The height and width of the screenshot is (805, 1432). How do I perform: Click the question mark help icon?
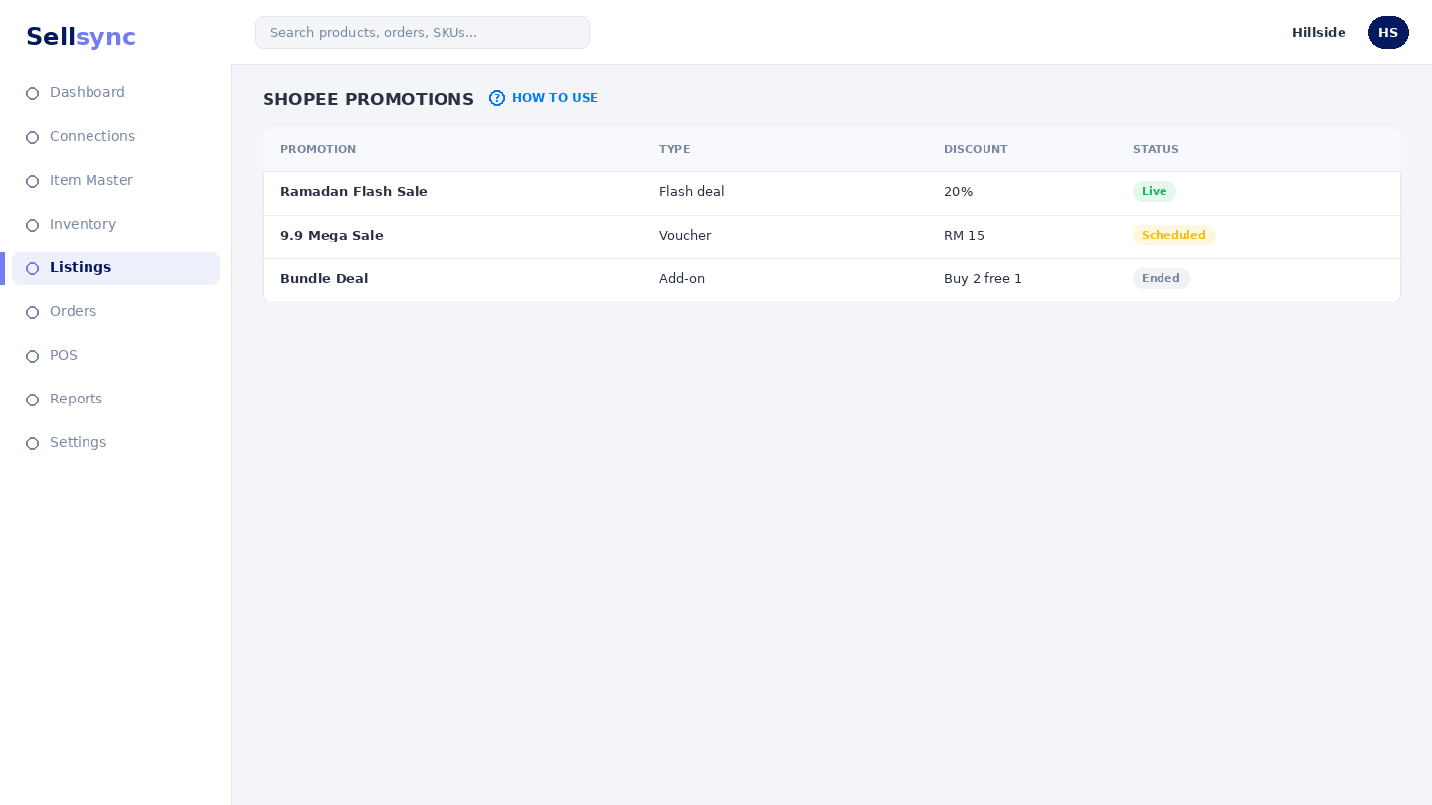click(x=497, y=98)
